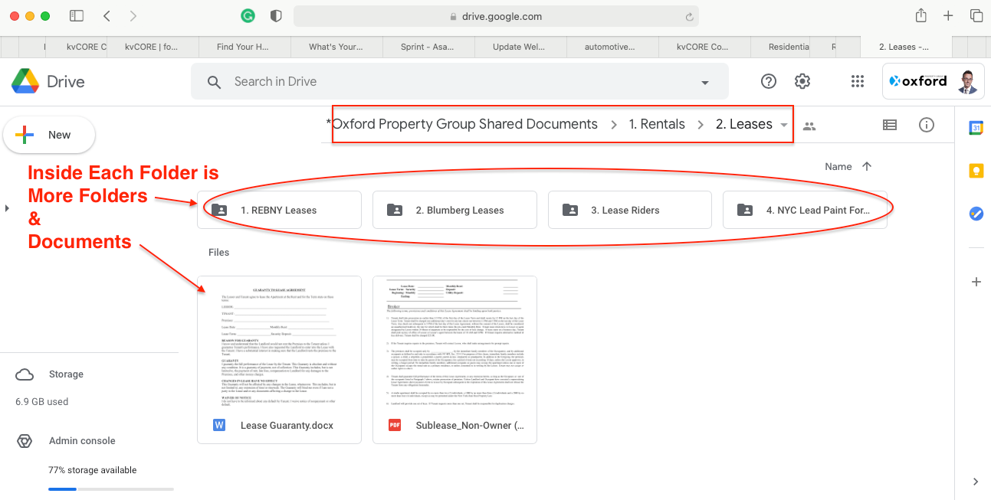
Task: Switch to list layout view icon
Action: pyautogui.click(x=890, y=125)
